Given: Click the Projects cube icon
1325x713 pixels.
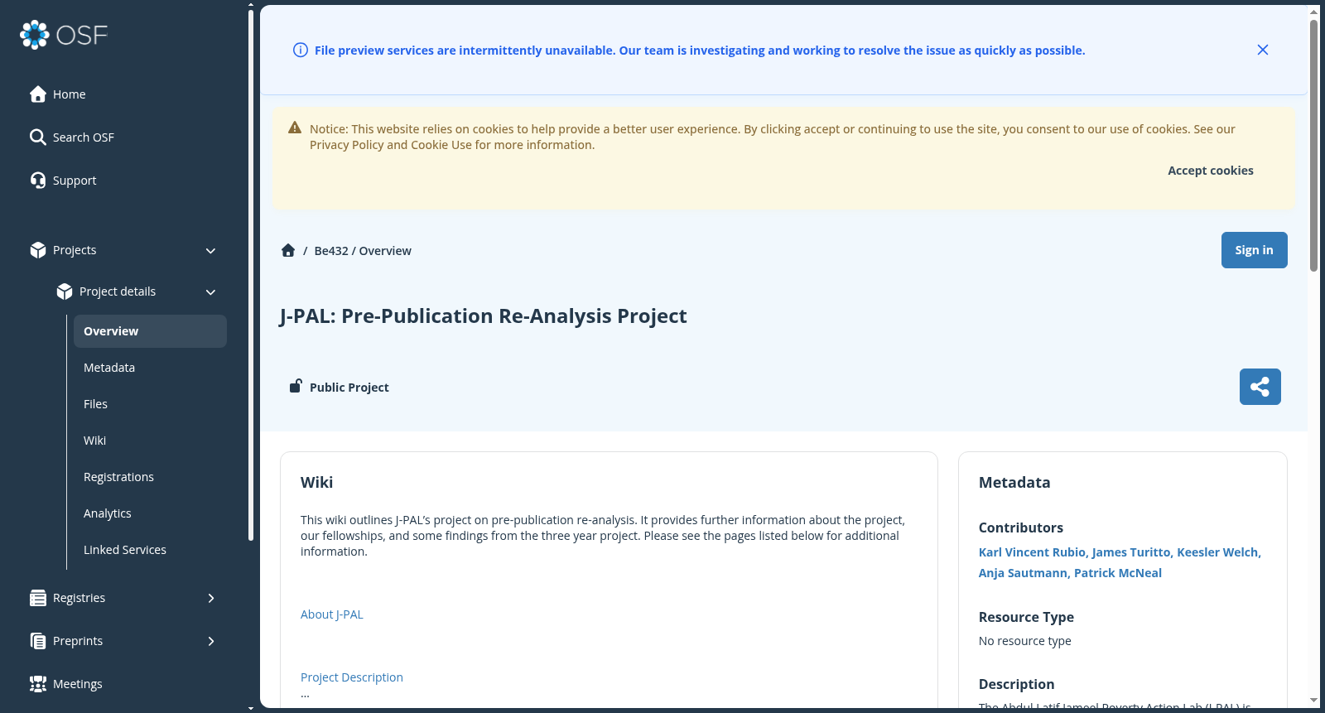Looking at the screenshot, I should click(x=38, y=250).
